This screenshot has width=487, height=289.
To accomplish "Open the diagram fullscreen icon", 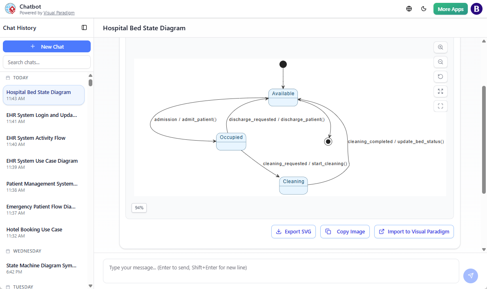I will click(x=440, y=106).
